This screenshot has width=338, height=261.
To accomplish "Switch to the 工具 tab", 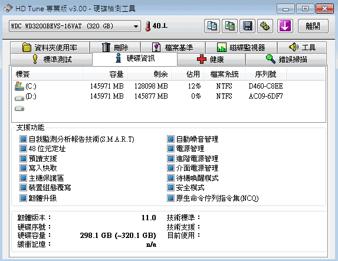I will [302, 47].
